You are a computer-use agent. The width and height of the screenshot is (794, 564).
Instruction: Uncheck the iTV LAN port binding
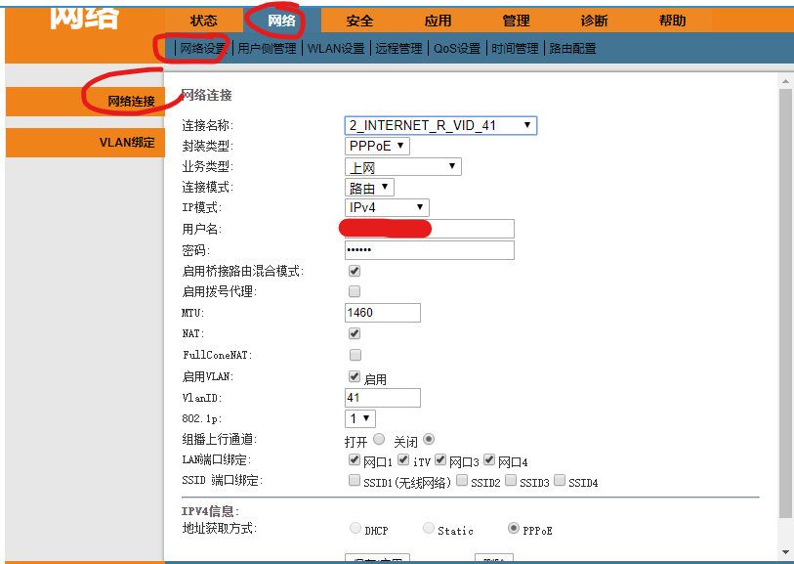403,459
